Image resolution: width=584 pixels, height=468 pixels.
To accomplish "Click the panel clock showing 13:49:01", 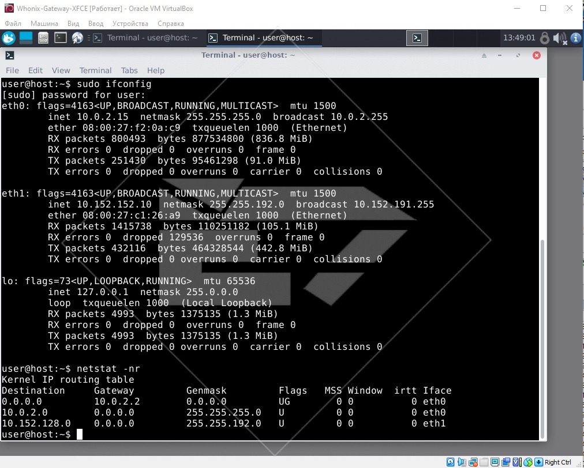I will [519, 38].
